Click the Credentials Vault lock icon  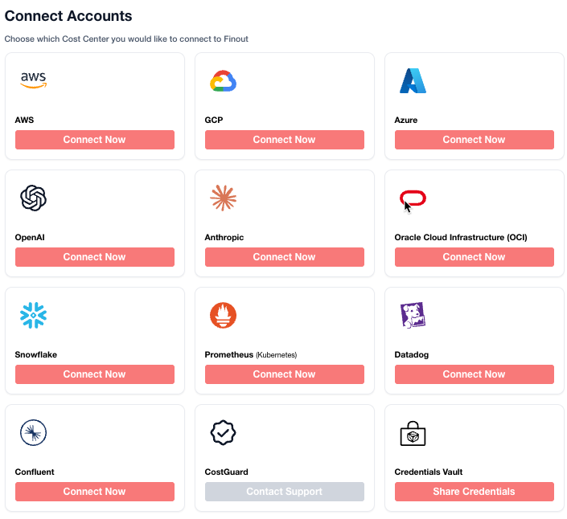(413, 433)
